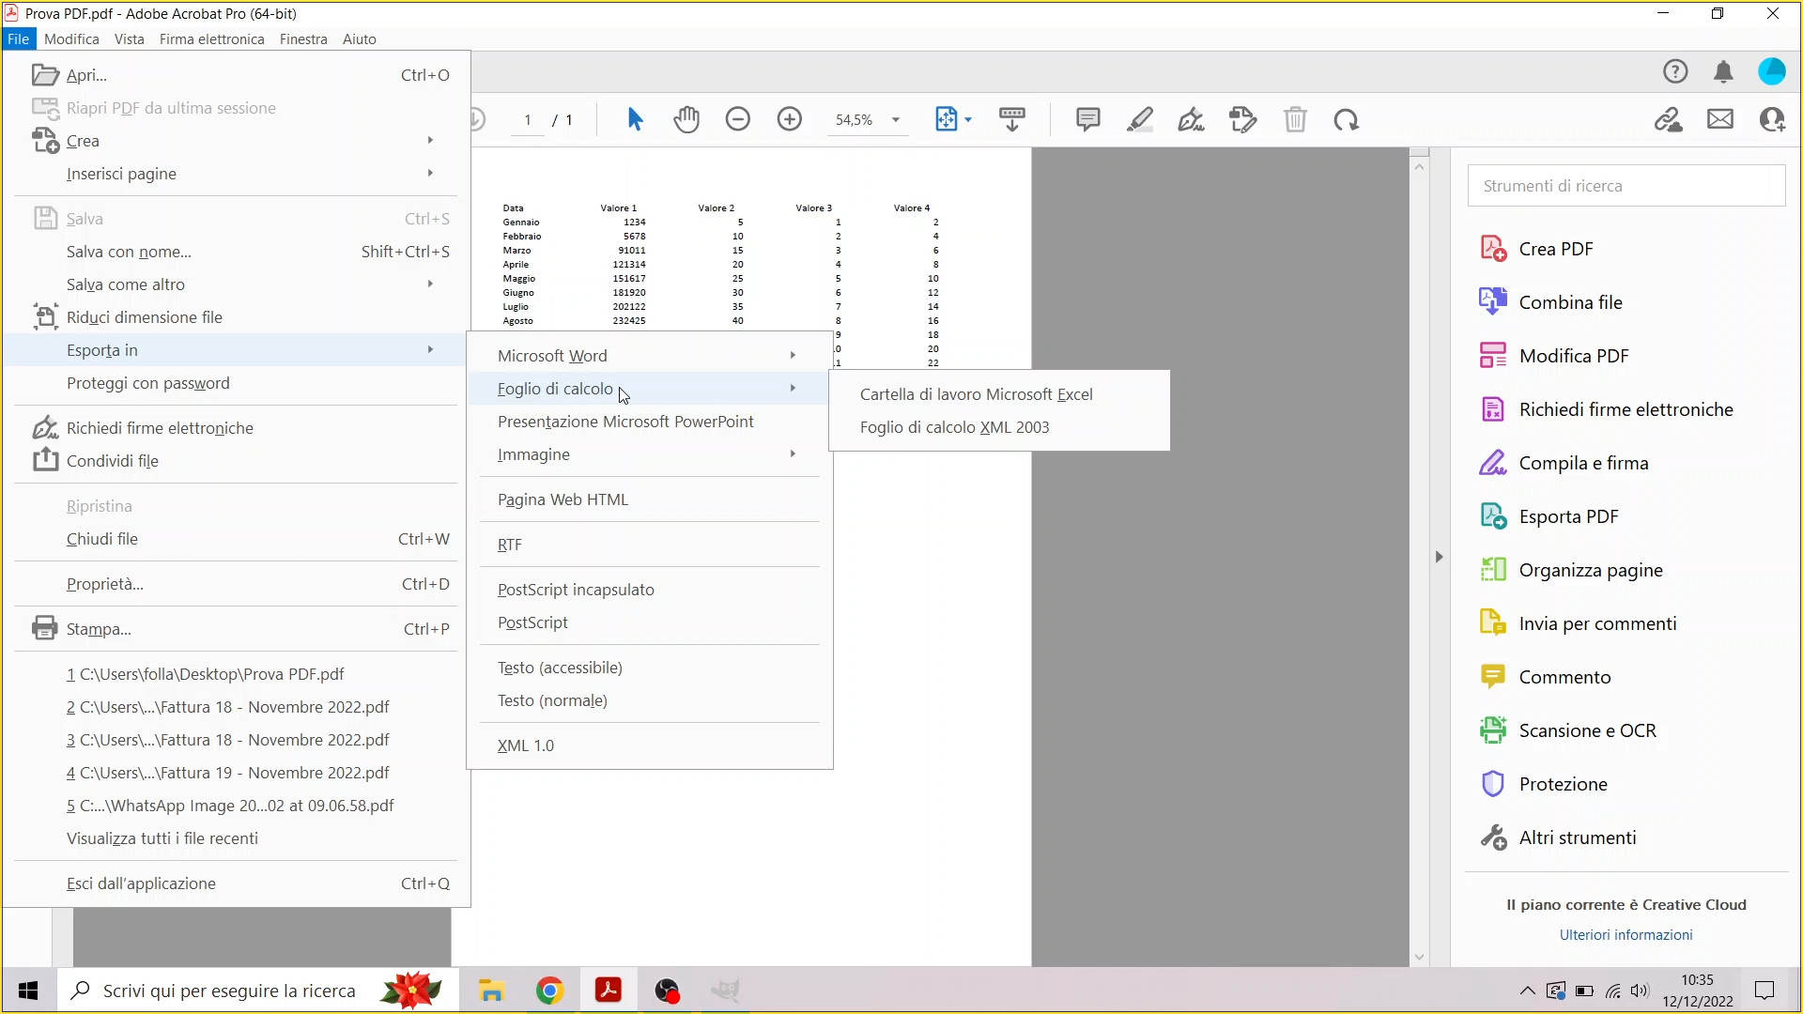Select the Highlight text tool
Image resolution: width=1803 pixels, height=1014 pixels.
1140,119
